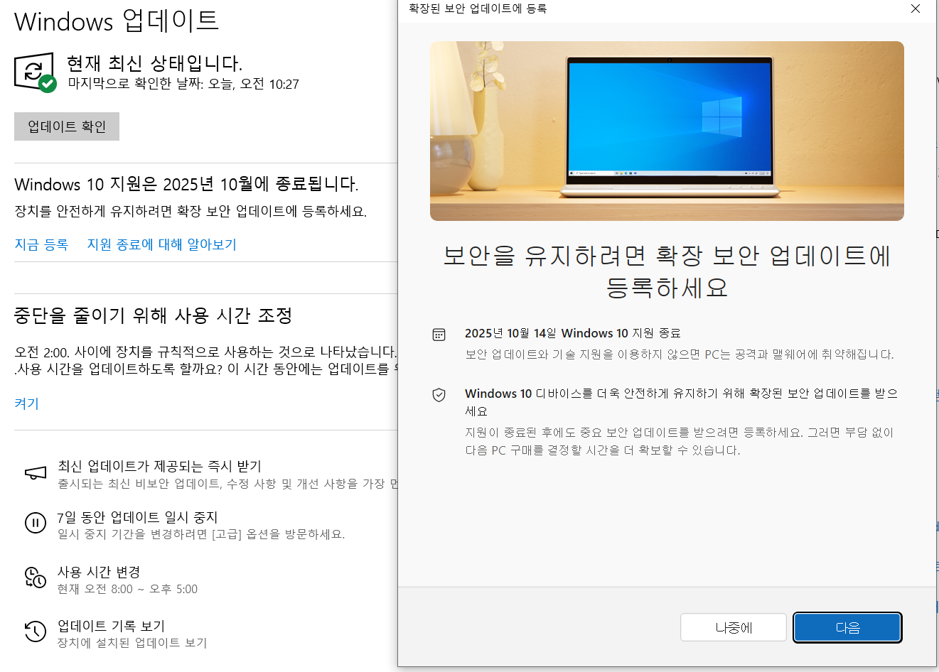Close the 확장된 보안 업데이트에 등록 dialog
939x672 pixels.
[x=916, y=9]
